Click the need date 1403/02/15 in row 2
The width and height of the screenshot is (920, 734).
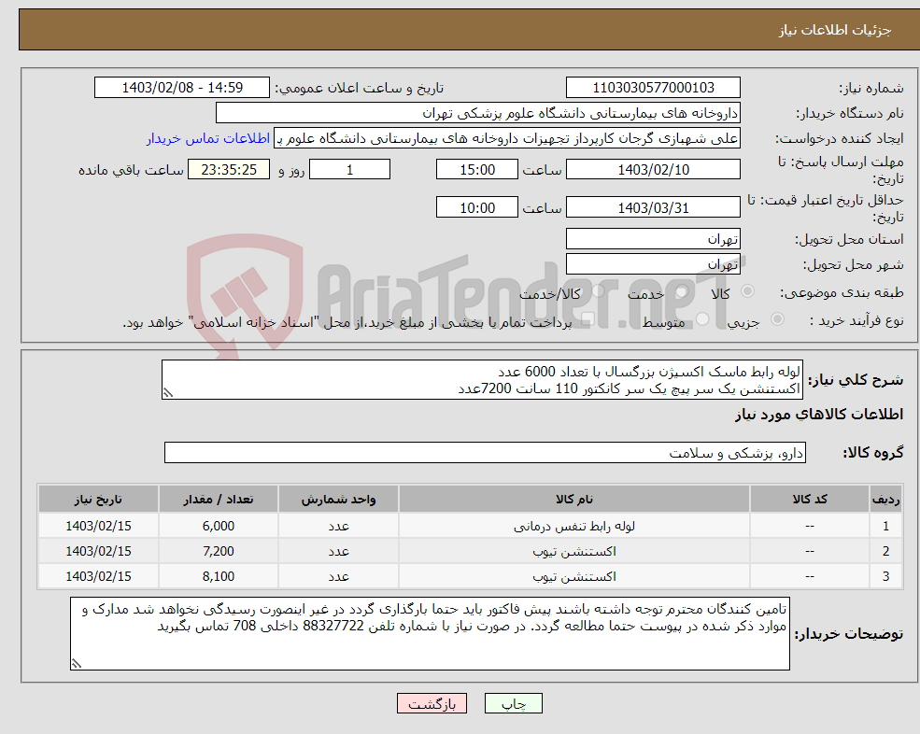(99, 552)
